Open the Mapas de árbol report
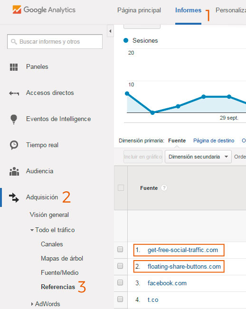Viewport: 246px width, 309px height. click(x=62, y=258)
